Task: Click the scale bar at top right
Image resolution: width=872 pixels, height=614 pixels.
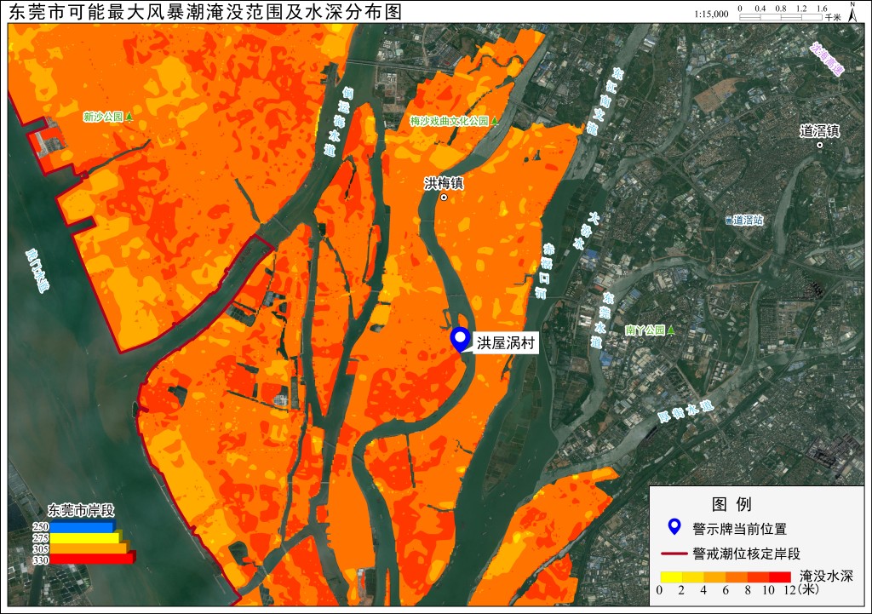Action: (x=781, y=17)
